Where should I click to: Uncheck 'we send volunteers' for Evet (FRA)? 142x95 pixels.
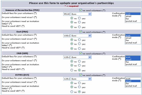81,32
